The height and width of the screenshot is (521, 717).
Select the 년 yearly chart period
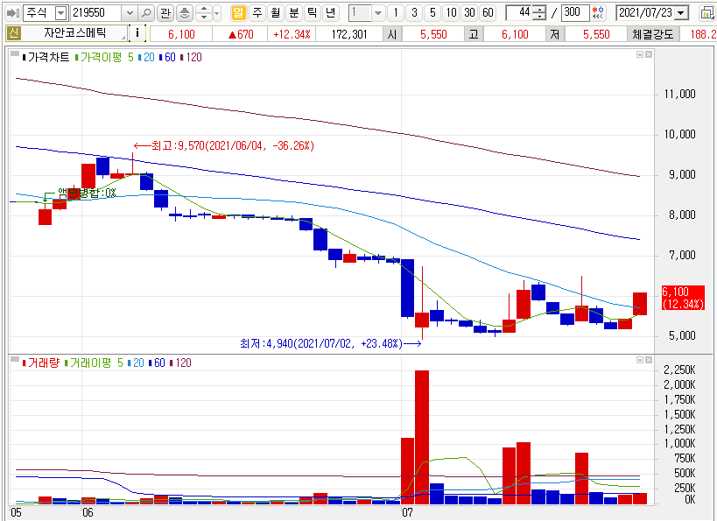pyautogui.click(x=330, y=13)
